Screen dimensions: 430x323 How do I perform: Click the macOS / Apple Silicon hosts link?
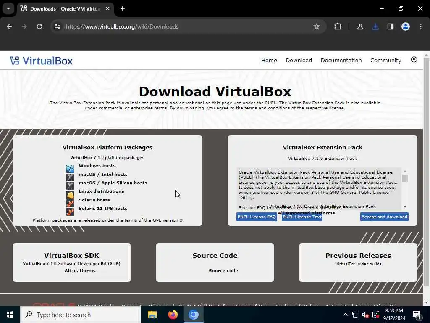(113, 183)
